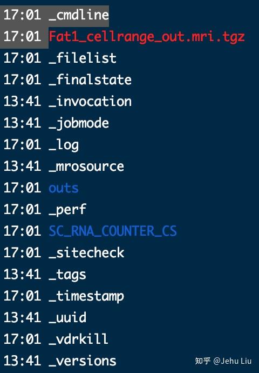This screenshot has width=259, height=373.
Task: Click the _uuid file entry
Action: [67, 318]
